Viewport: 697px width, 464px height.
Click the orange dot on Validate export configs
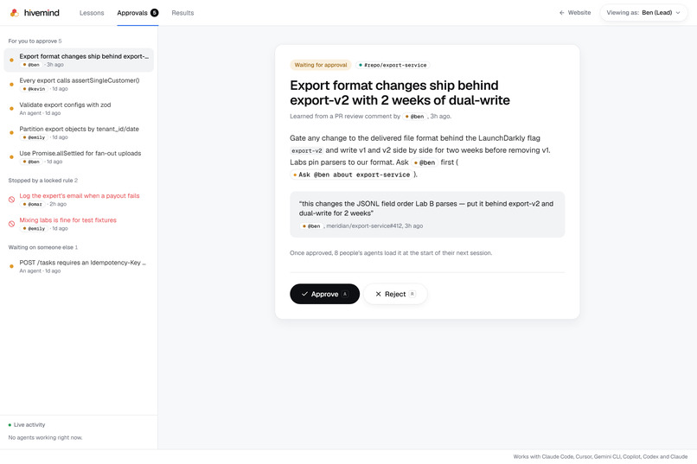(x=11, y=108)
